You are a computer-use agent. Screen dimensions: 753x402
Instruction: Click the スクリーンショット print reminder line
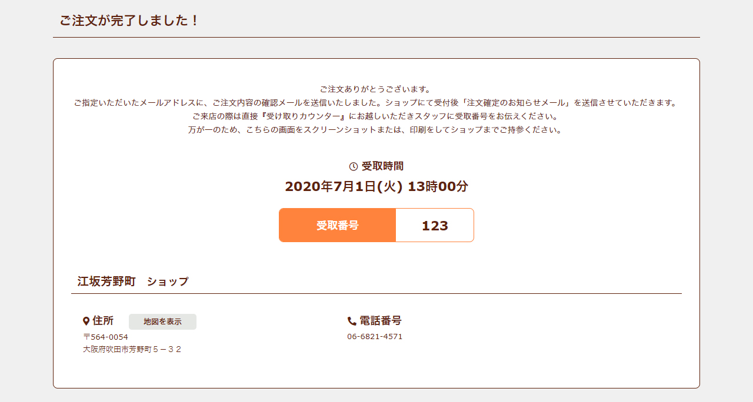tap(376, 130)
